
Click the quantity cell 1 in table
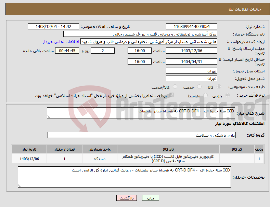[64, 159]
